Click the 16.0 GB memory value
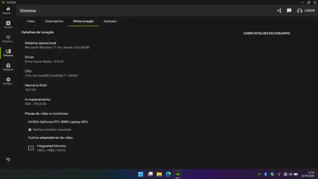The image size is (318, 179). (30, 90)
